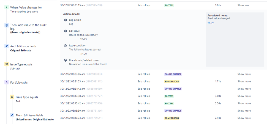This screenshot has width=275, height=124.
Task: Expand the 08:15:30 am entry with 'Show more'
Action: pos(244,111)
